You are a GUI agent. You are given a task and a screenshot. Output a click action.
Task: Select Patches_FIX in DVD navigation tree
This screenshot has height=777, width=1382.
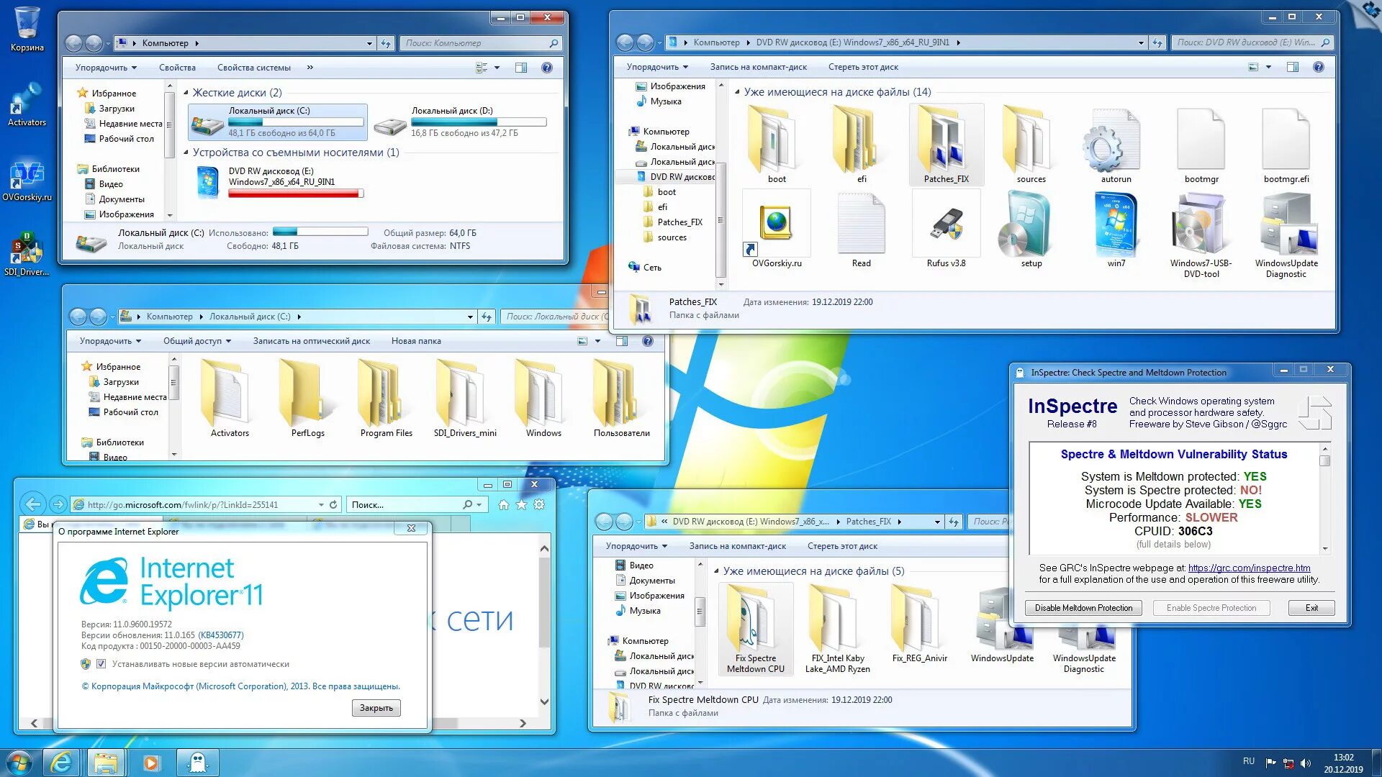click(x=679, y=222)
